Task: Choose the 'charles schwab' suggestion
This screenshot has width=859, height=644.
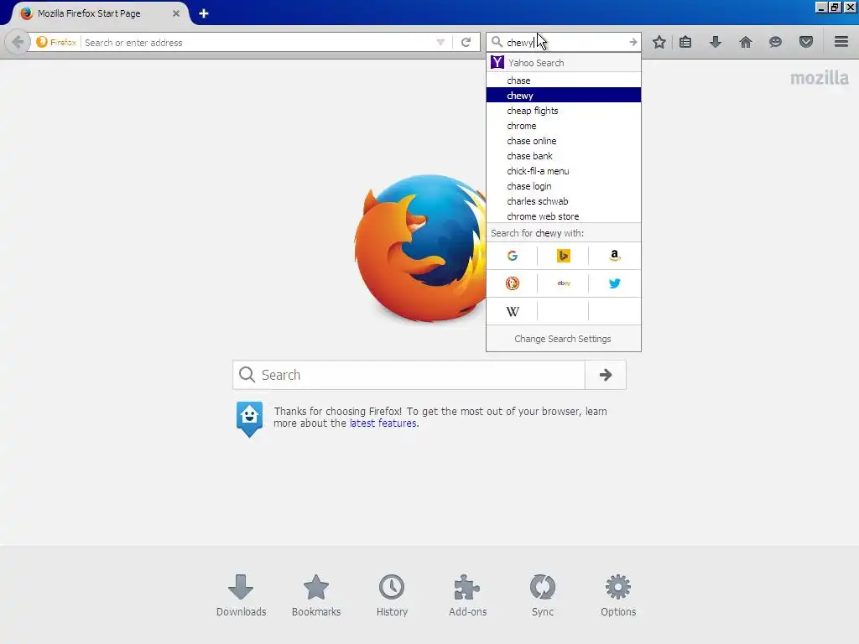Action: point(563,201)
